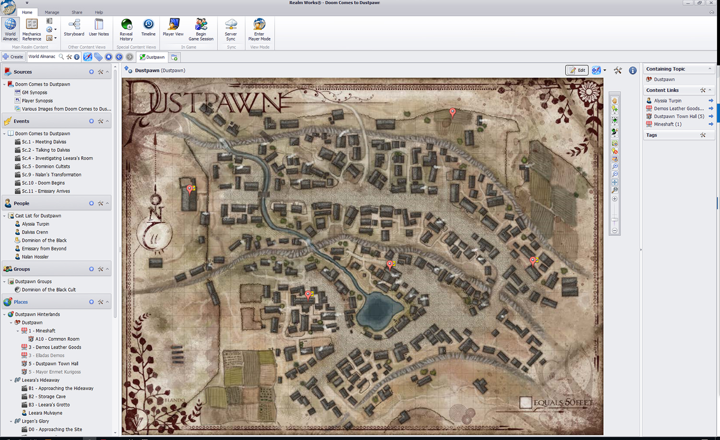
Task: Click the map pin at the north field
Action: click(x=452, y=112)
